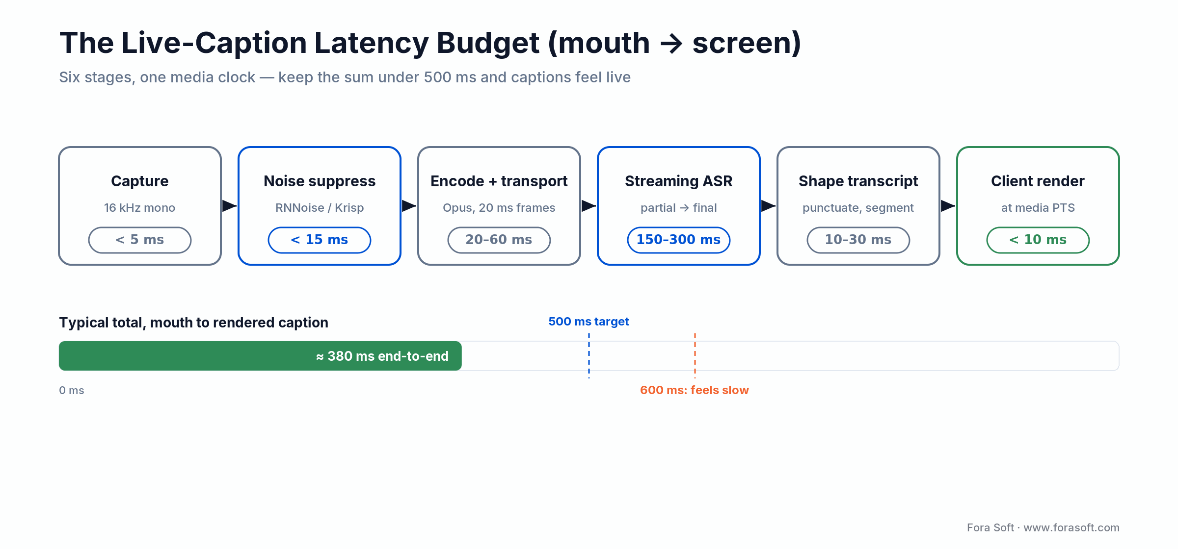Click the 'Six stages, one media clock' subtitle
The image size is (1178, 549).
[345, 77]
